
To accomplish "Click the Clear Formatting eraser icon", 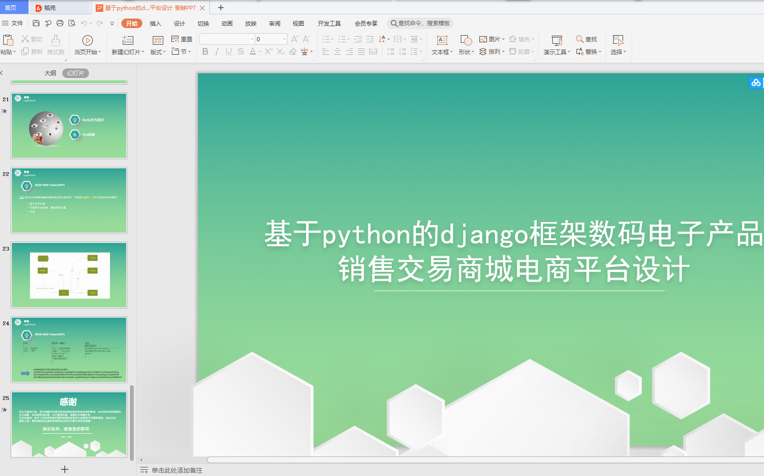I will coord(293,51).
